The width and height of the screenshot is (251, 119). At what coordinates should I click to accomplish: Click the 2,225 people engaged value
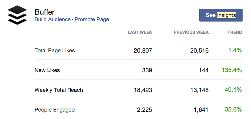(145, 110)
